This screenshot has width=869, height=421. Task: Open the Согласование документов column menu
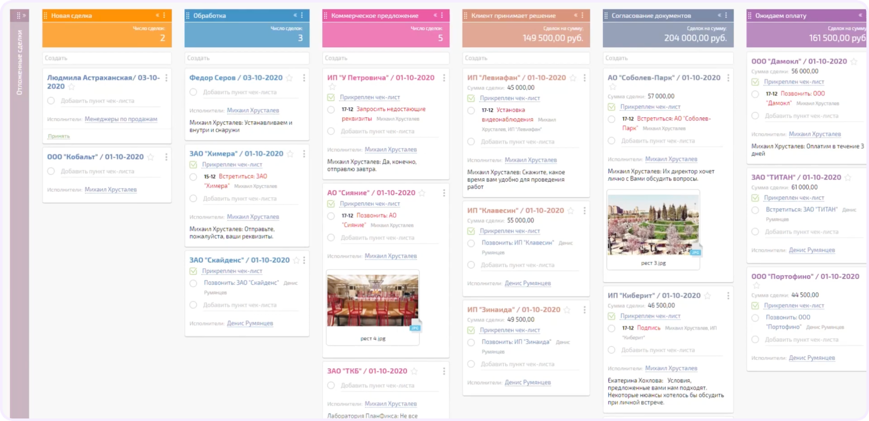click(x=726, y=16)
